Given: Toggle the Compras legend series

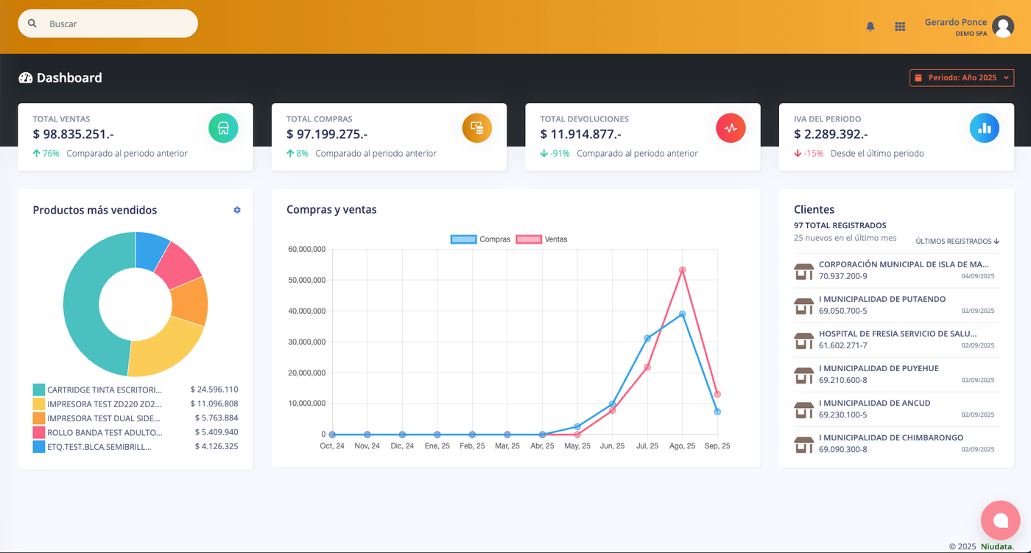Looking at the screenshot, I should coord(480,239).
